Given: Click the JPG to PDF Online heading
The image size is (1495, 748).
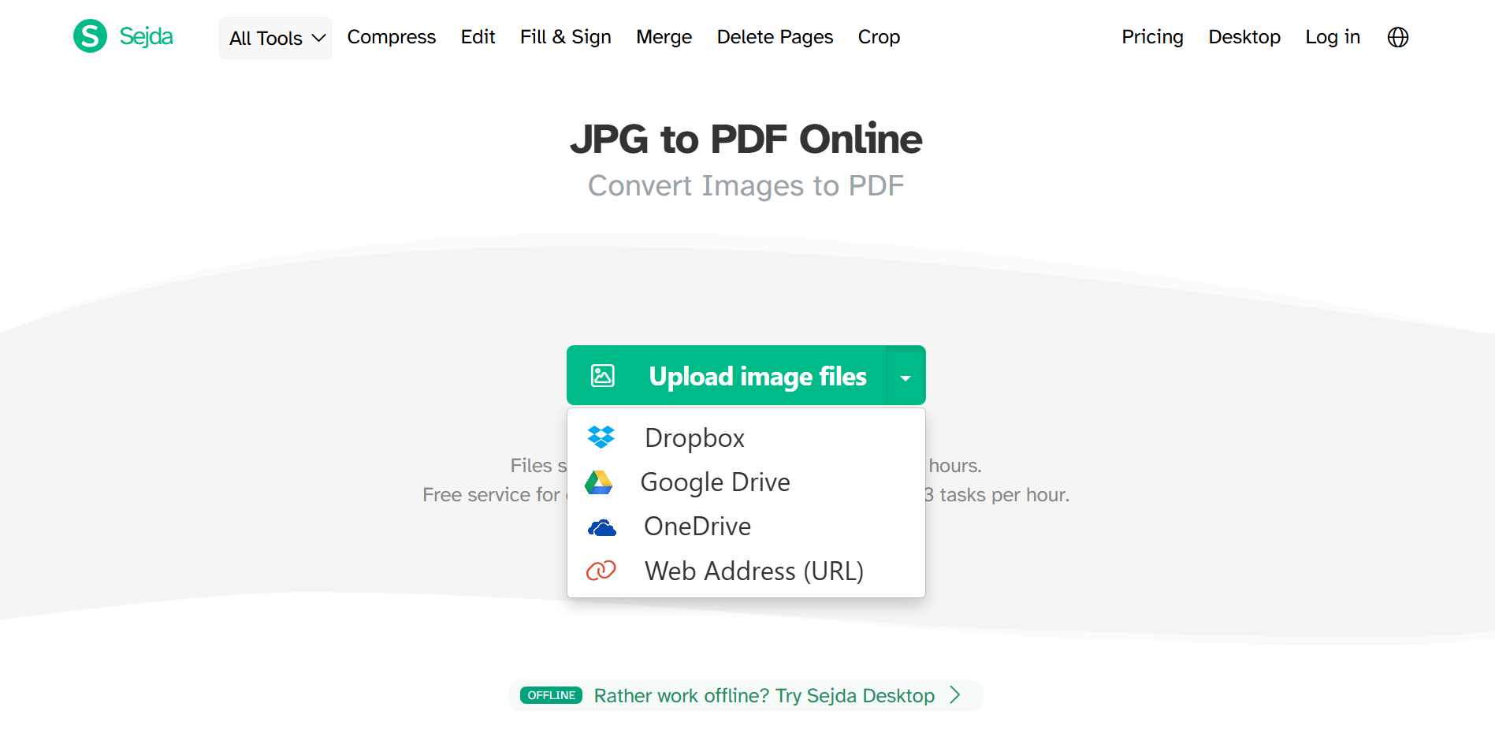Looking at the screenshot, I should 746,139.
